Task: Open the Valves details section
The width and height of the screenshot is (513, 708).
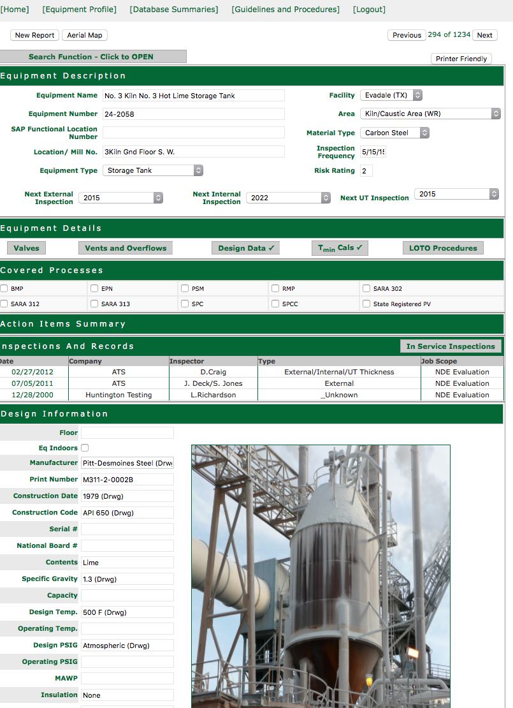Action: (26, 248)
